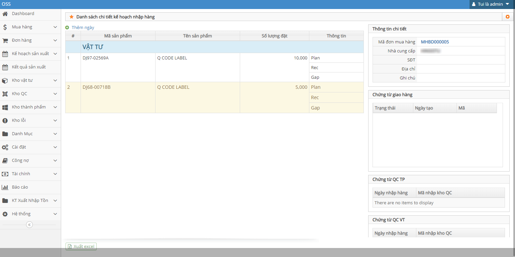The height and width of the screenshot is (257, 515).
Task: Click the gear icon for Hệ thống
Action: coord(5,214)
